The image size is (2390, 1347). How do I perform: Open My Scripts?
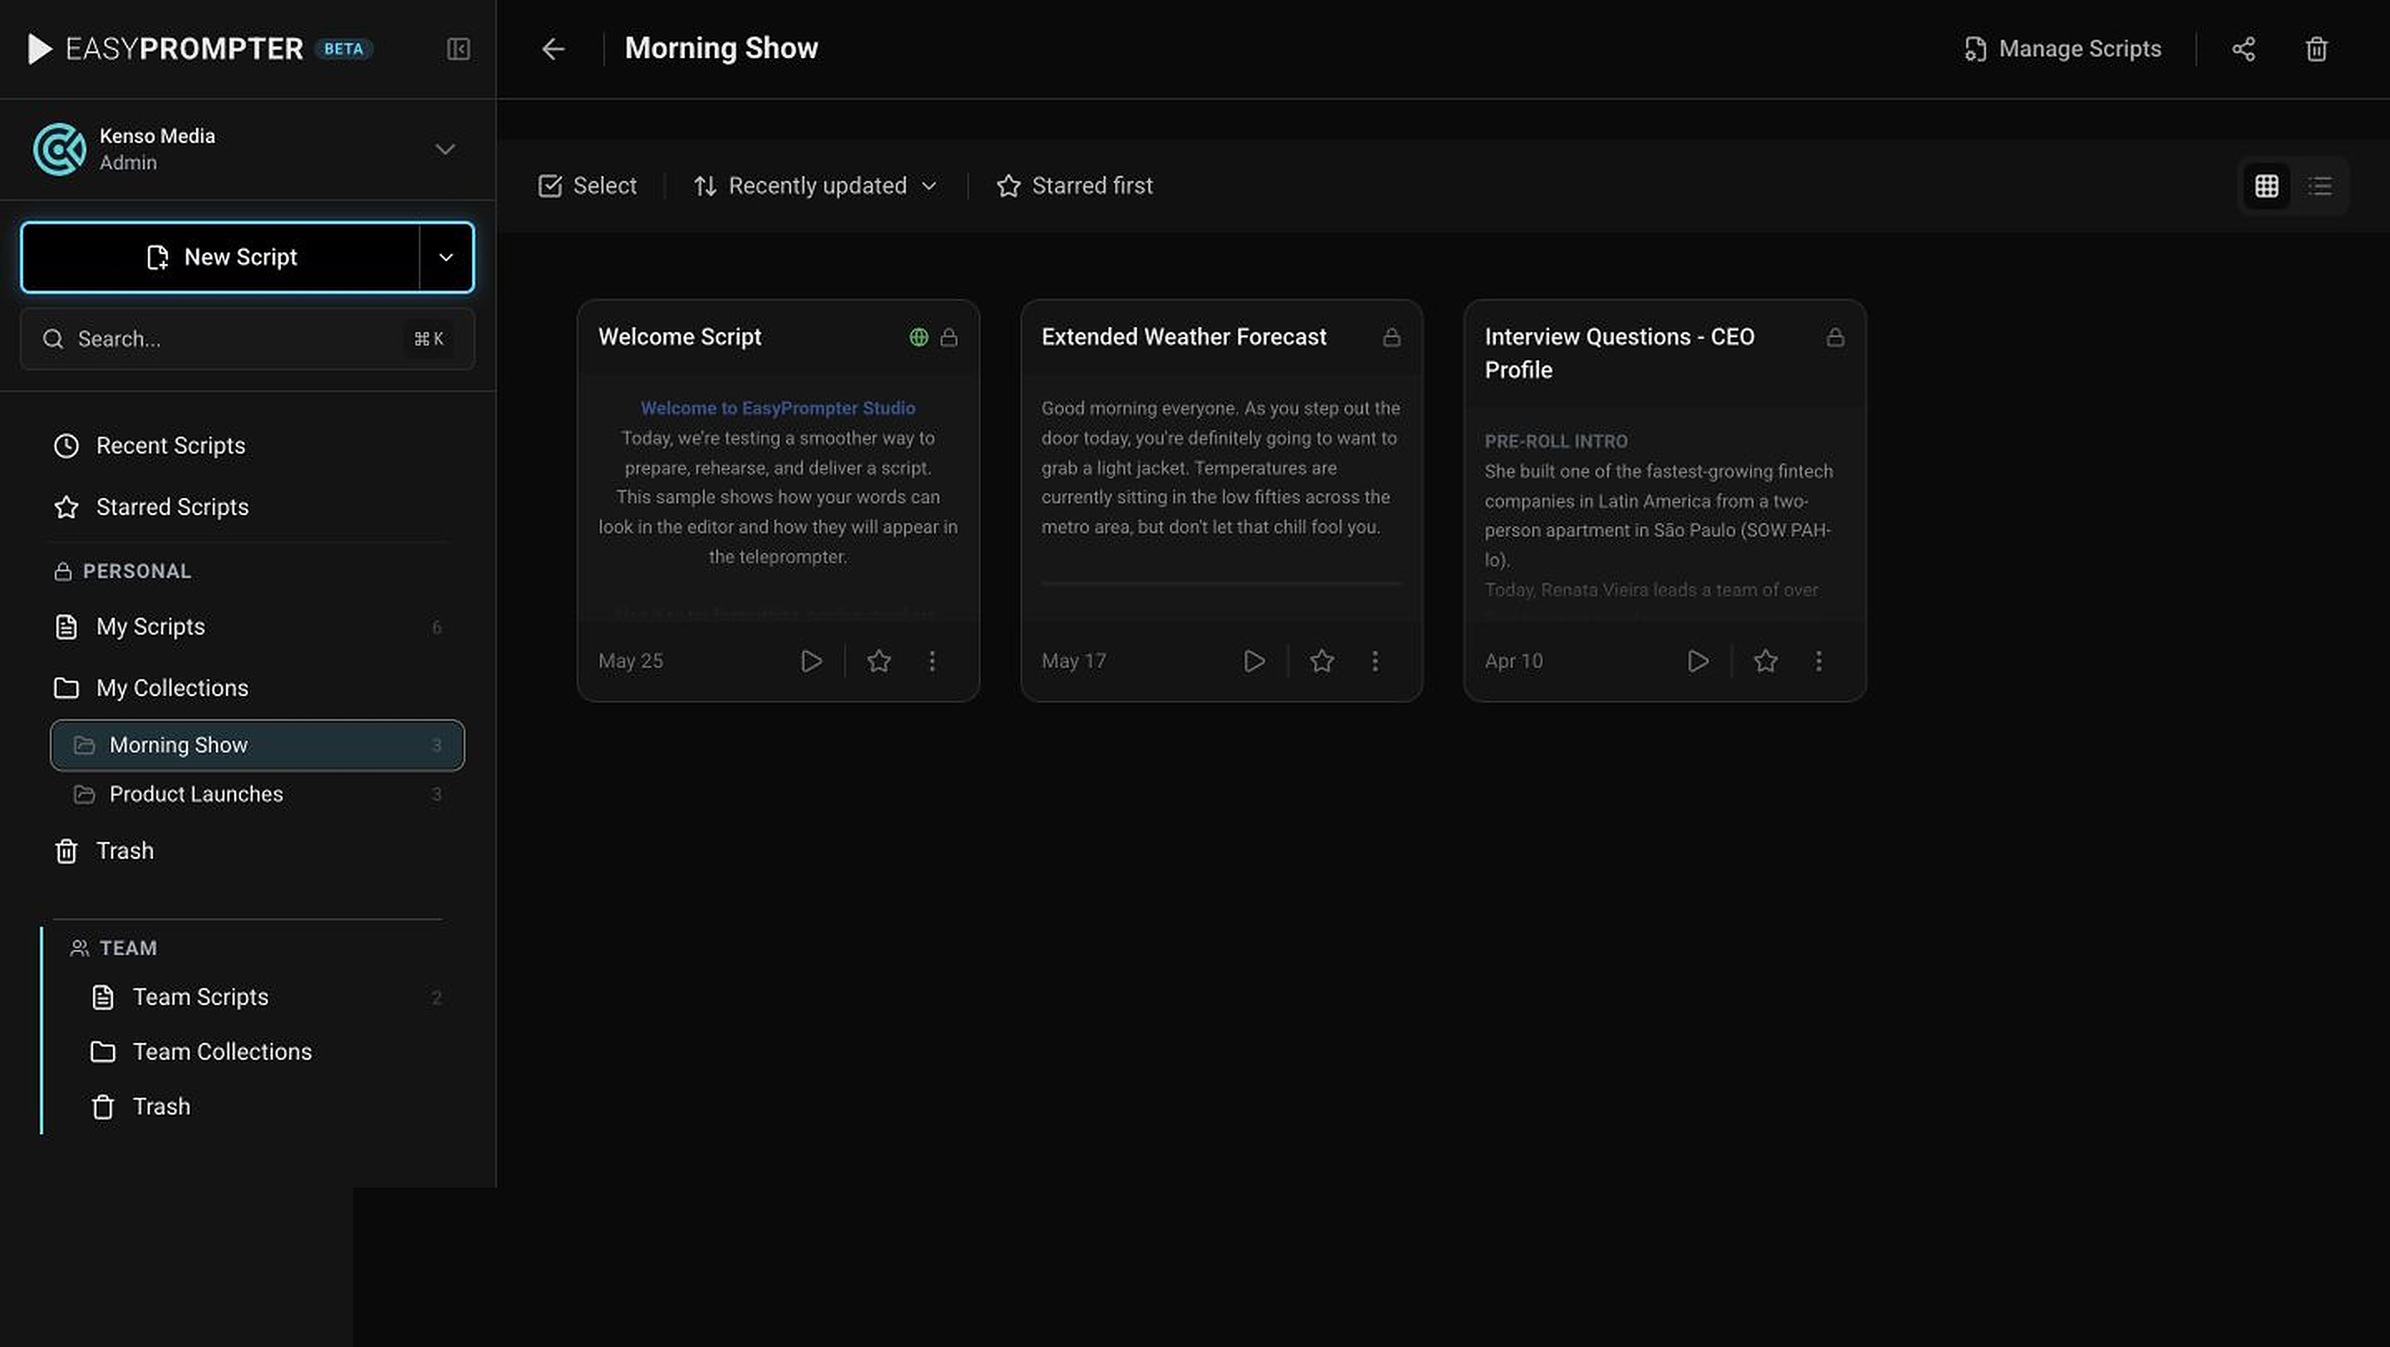tap(248, 628)
